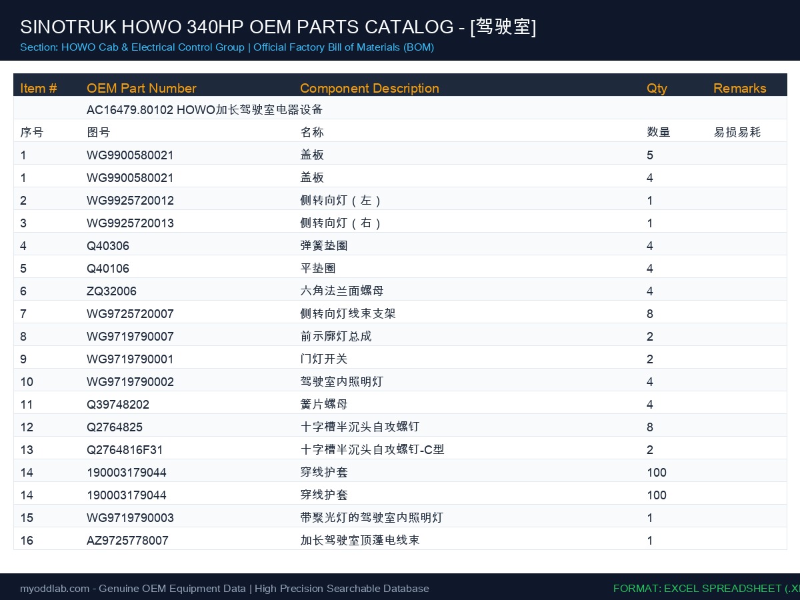Select the "Qty" column header

(657, 88)
